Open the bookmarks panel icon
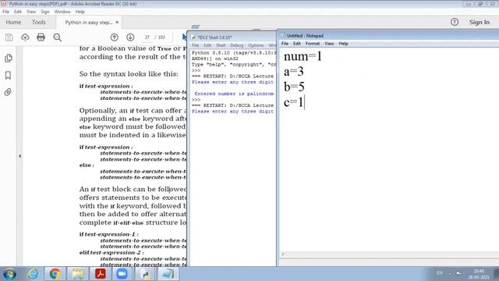Viewport: 499px width, 281px height. coord(9,75)
